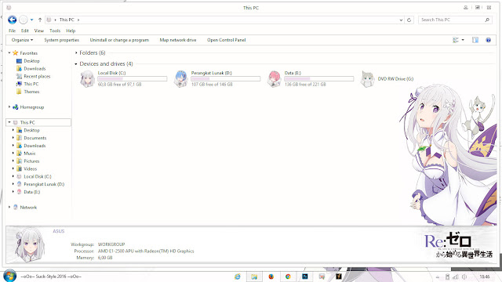This screenshot has width=502, height=282.
Task: Click Open Control Panel
Action: pos(227,40)
